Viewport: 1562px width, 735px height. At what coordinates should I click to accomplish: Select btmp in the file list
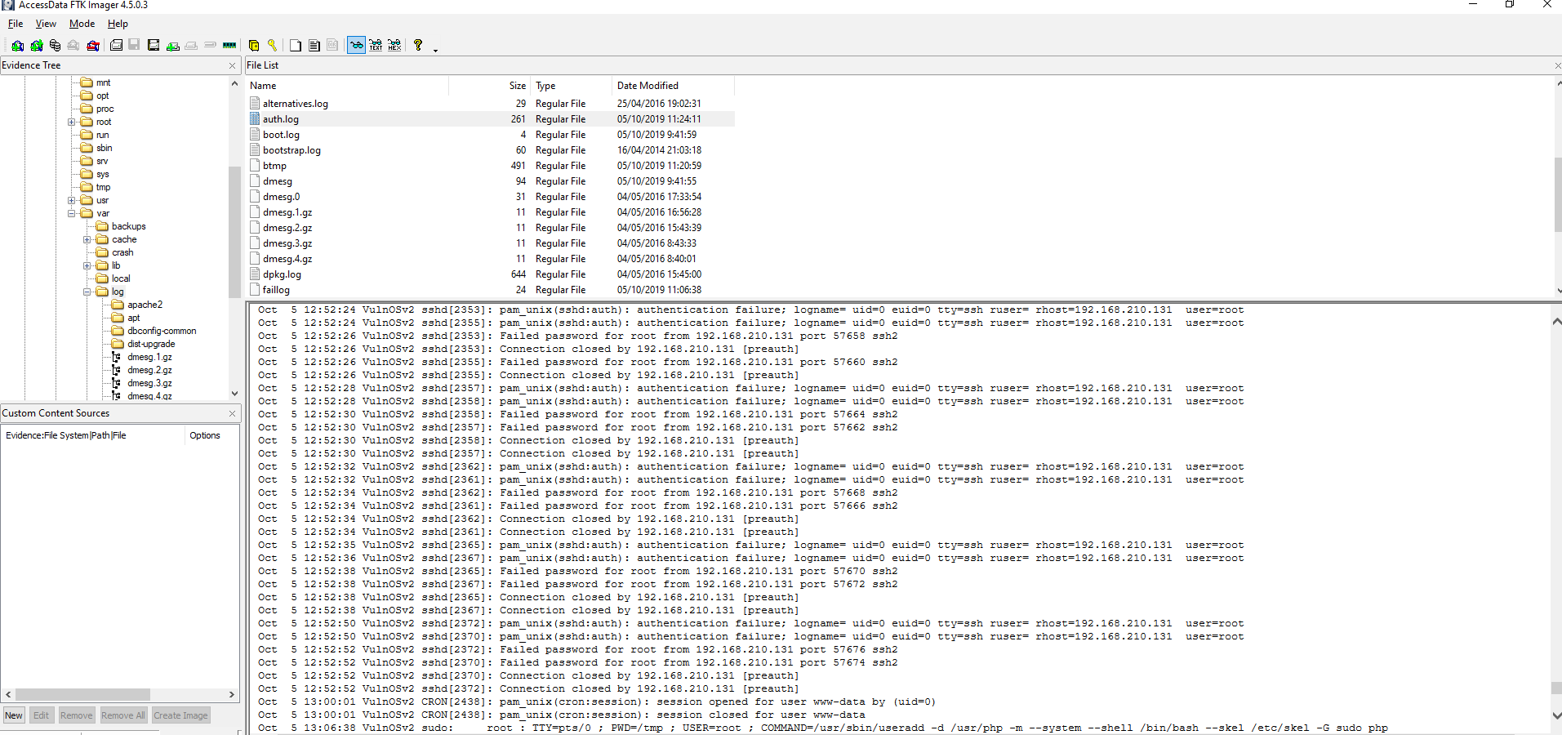[274, 166]
